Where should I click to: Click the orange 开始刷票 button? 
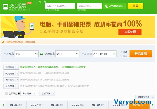141,54
